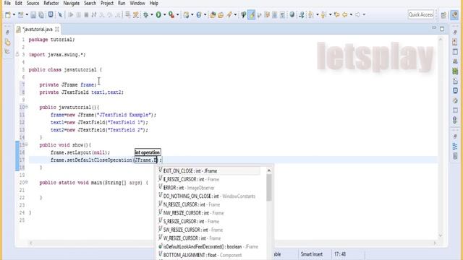Click the Save All icon
The image size is (463, 260).
tap(41, 14)
